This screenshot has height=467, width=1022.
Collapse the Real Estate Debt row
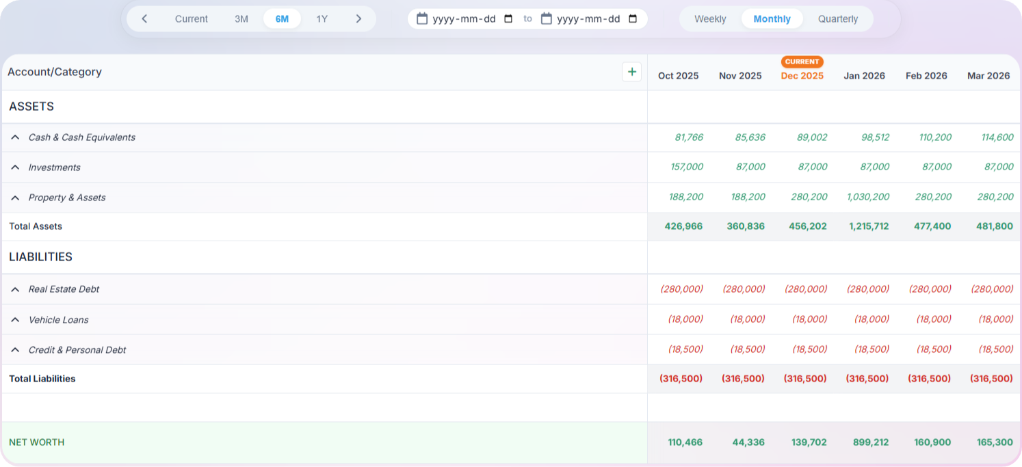[x=15, y=289]
